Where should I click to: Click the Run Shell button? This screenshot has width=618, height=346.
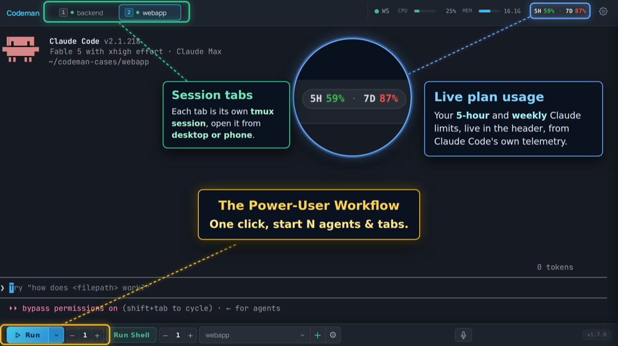point(132,335)
